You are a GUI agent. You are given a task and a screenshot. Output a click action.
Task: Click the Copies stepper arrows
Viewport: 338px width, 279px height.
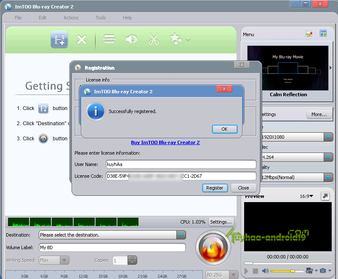tap(132, 260)
